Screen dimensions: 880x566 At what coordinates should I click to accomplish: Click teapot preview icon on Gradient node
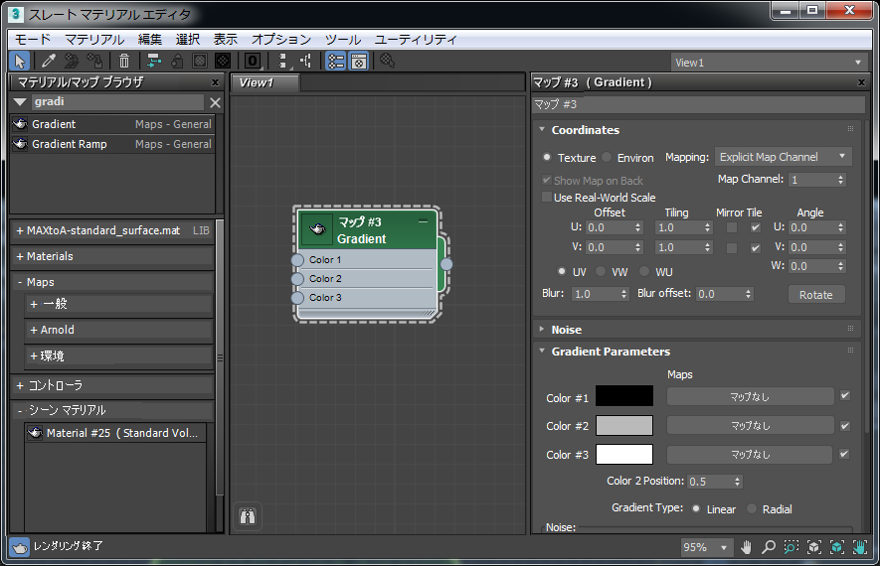317,229
